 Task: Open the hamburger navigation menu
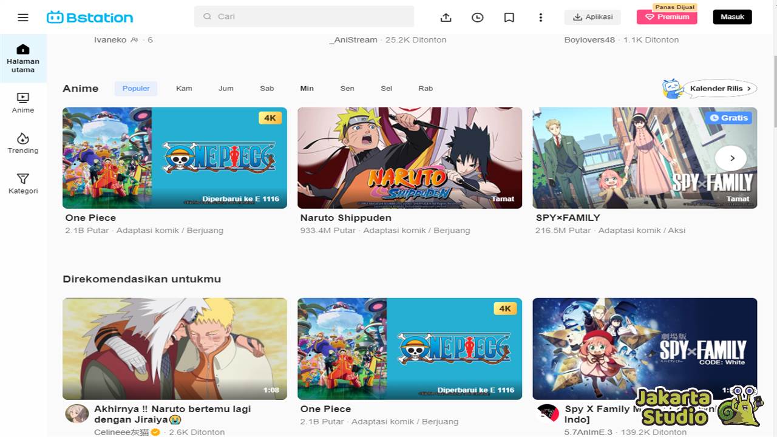pos(22,17)
